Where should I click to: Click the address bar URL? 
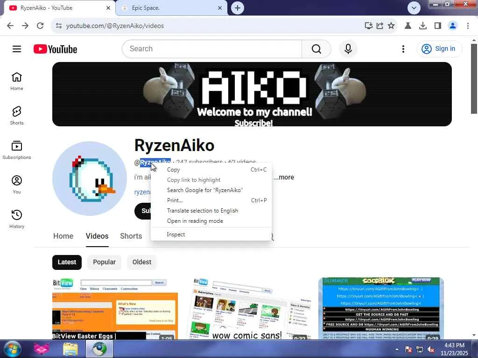115,26
